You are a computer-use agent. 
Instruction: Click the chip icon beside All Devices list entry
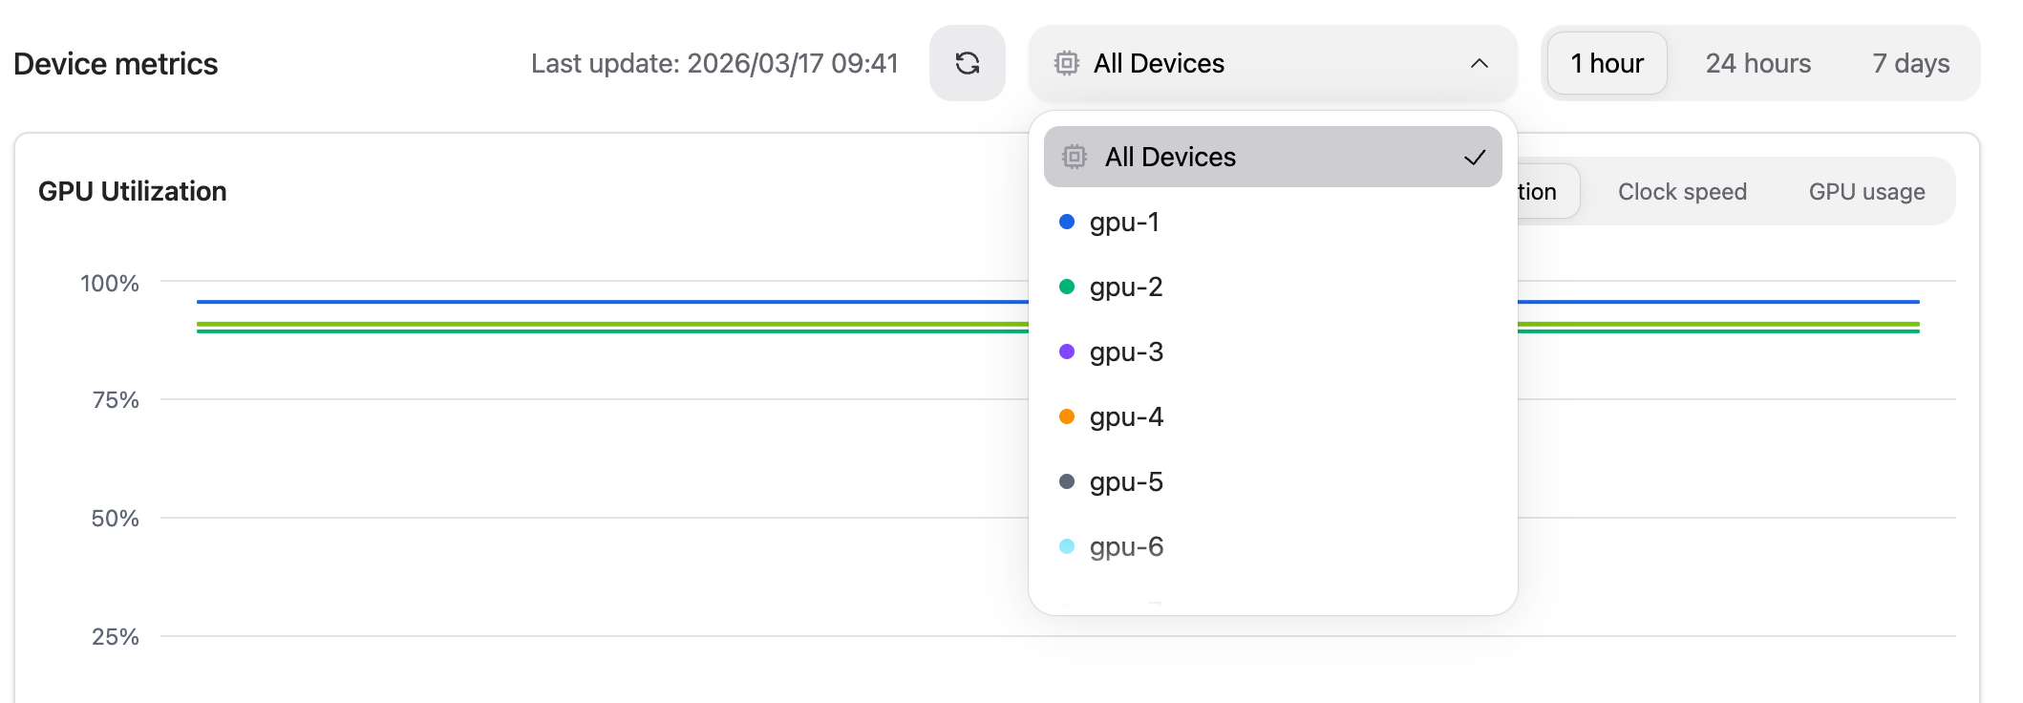(1074, 156)
